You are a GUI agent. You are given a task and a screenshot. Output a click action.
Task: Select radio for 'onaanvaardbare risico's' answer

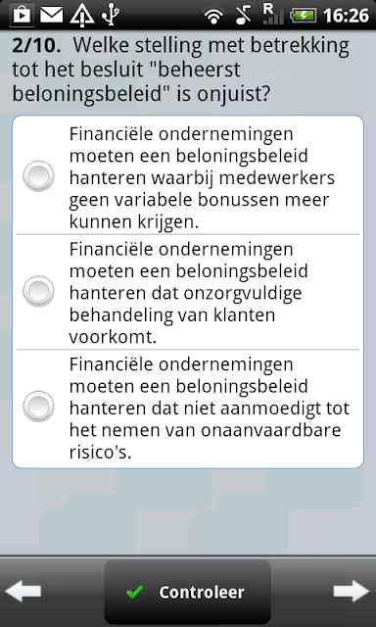38,407
